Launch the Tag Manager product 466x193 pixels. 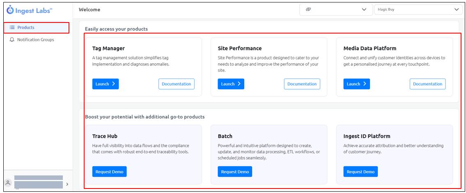point(105,84)
